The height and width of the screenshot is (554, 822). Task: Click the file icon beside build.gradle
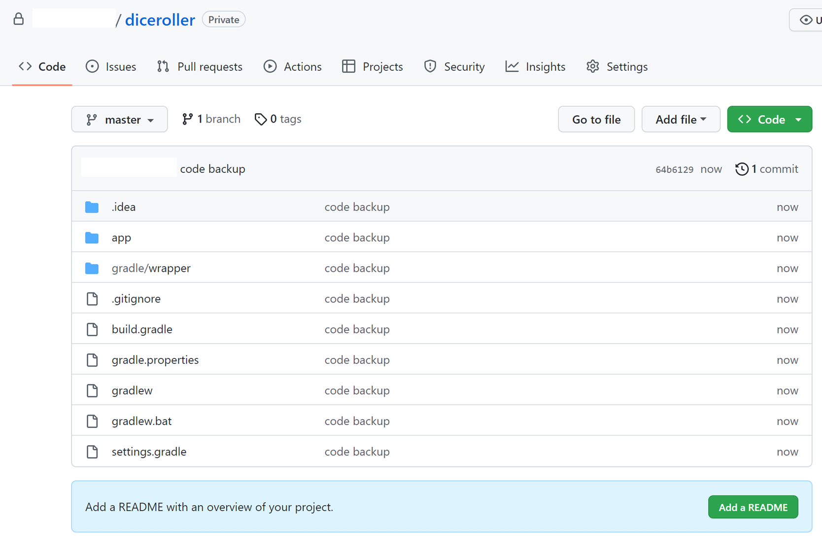(92, 329)
